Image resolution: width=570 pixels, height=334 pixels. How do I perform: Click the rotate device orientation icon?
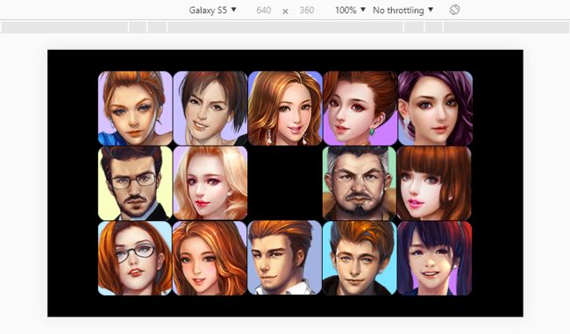click(x=454, y=10)
